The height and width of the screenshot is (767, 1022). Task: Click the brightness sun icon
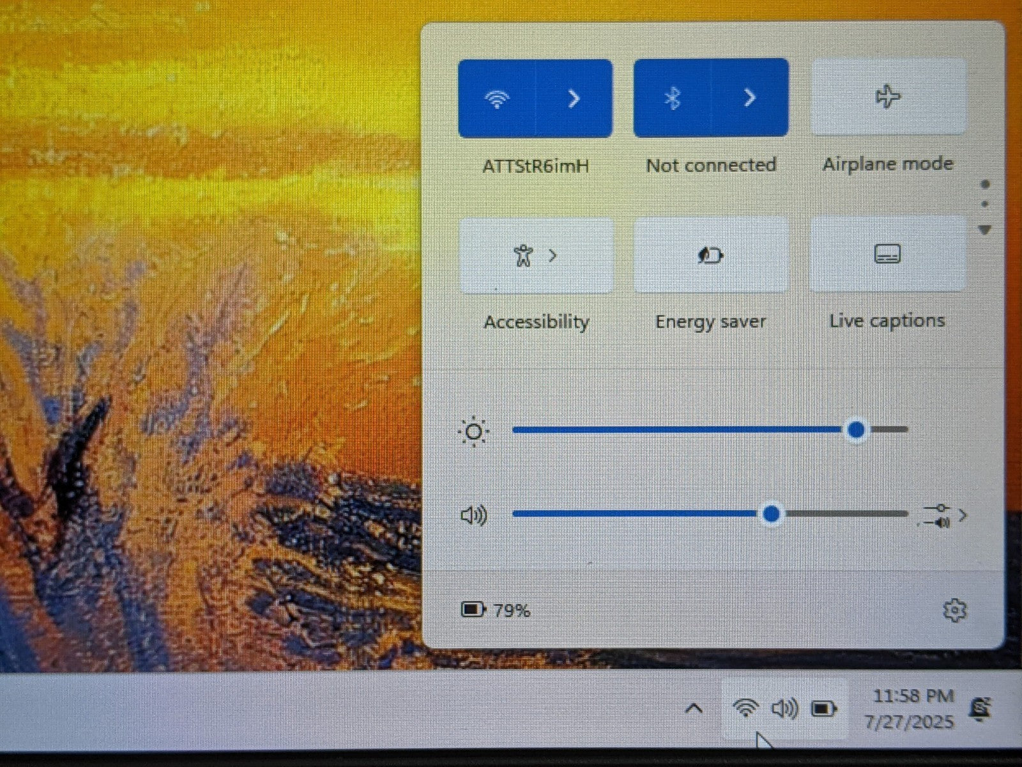click(473, 431)
